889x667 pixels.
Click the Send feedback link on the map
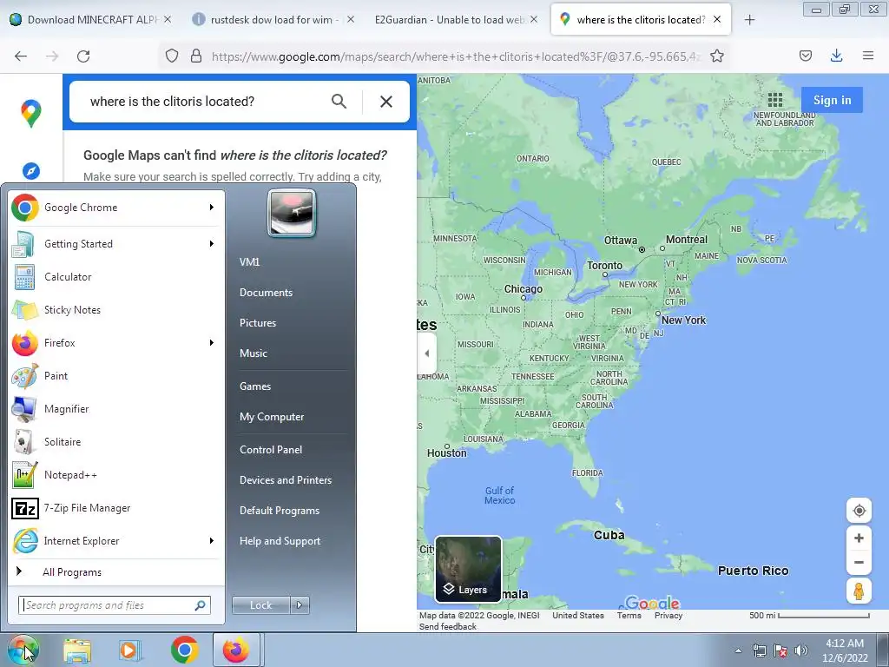447,627
